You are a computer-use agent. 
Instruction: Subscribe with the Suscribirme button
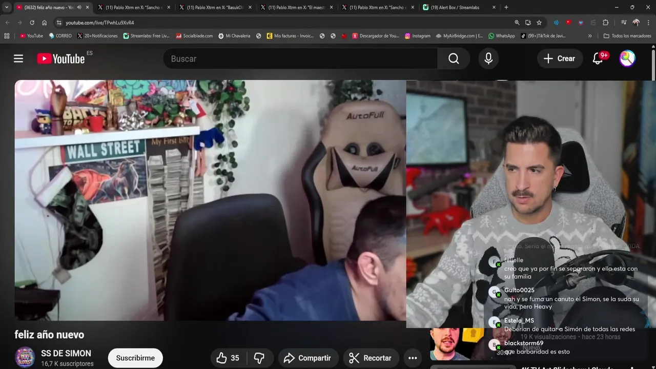click(135, 358)
